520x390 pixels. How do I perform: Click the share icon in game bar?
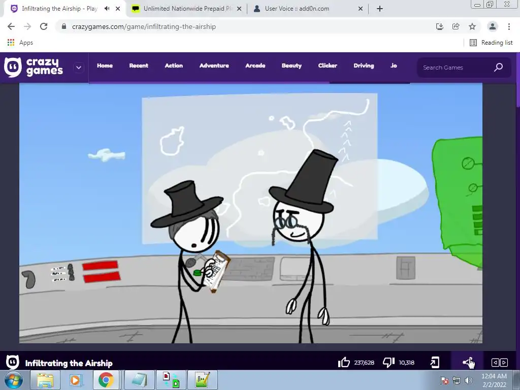[x=467, y=363]
